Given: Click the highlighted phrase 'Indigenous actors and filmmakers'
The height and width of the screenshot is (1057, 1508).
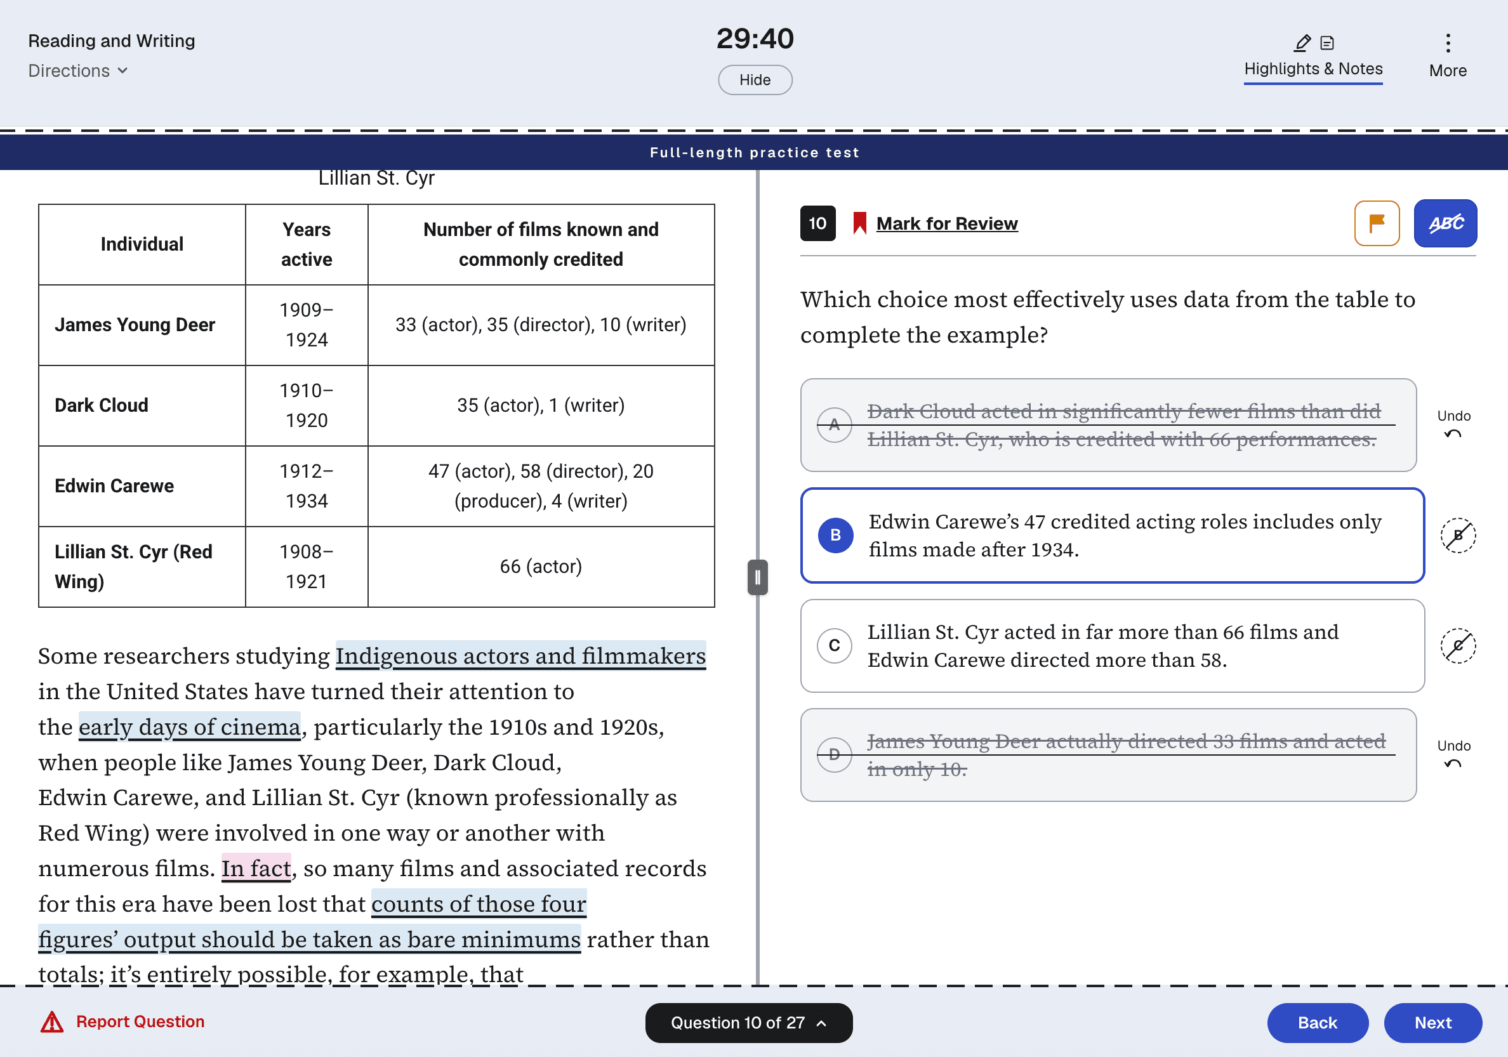Looking at the screenshot, I should pyautogui.click(x=520, y=655).
